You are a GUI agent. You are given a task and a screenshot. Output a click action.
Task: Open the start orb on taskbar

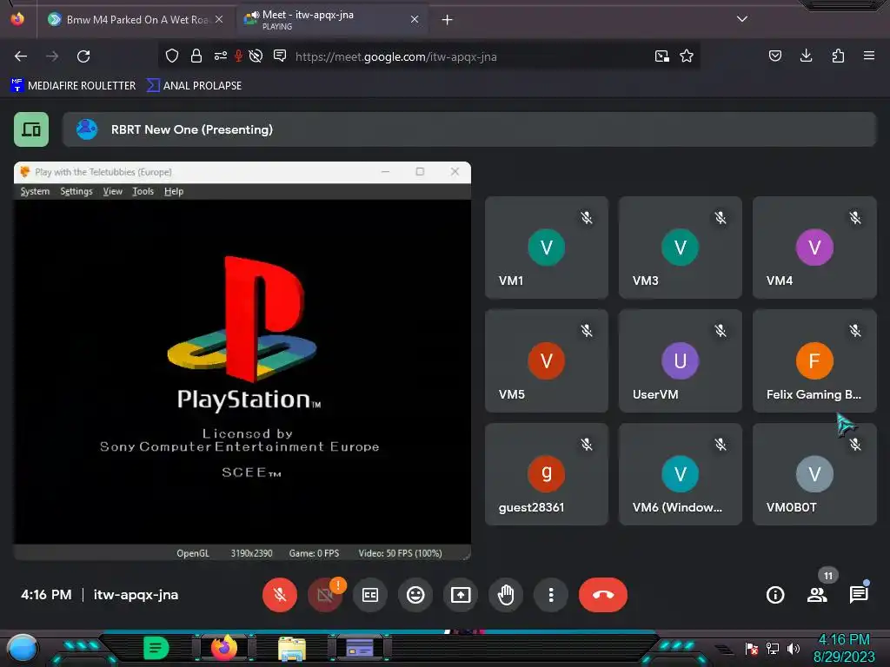(22, 650)
